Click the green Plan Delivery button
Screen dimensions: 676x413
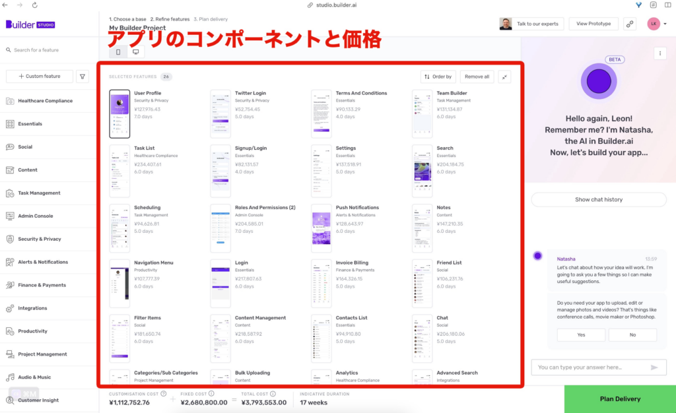coord(620,399)
